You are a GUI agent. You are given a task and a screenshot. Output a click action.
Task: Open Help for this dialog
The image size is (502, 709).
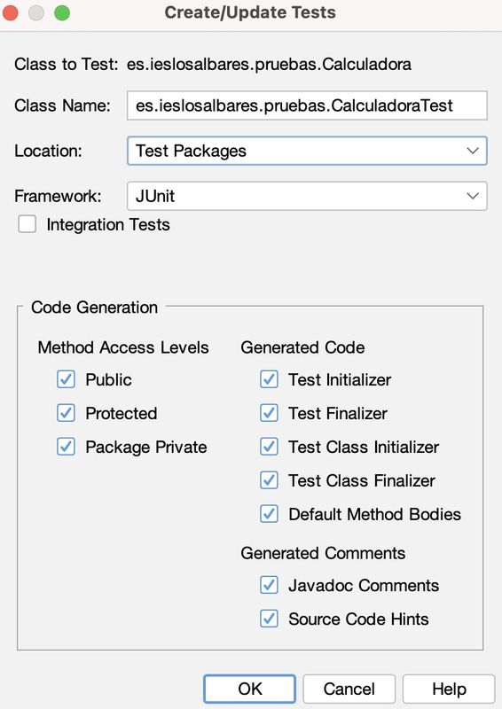tap(449, 689)
